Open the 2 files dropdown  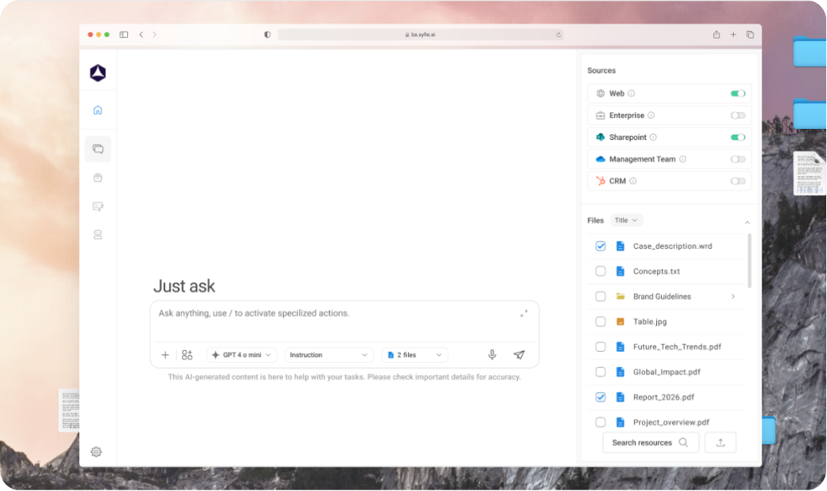(414, 355)
